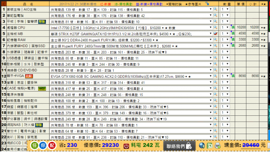270x152 pixels.
Task: Open the row 17 keyboard dropdown with 396 items
Action: coord(131,107)
